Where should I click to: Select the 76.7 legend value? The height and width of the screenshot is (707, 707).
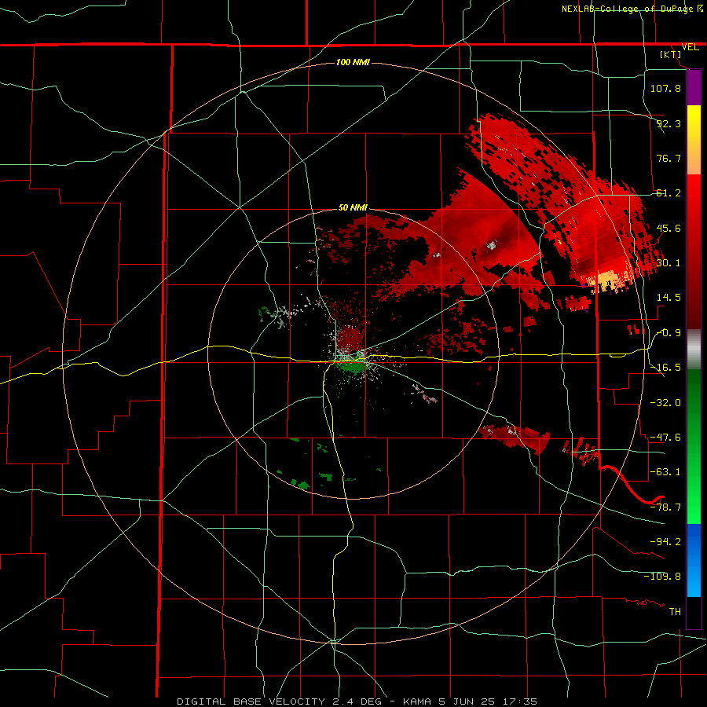click(669, 158)
